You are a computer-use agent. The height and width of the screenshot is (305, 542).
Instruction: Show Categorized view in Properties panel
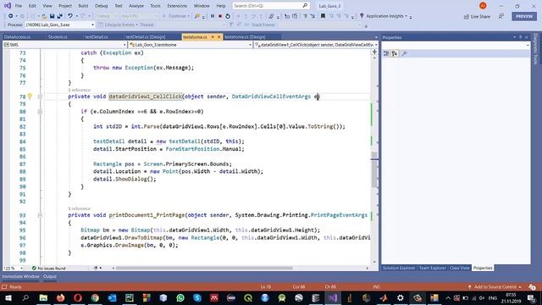(x=386, y=53)
